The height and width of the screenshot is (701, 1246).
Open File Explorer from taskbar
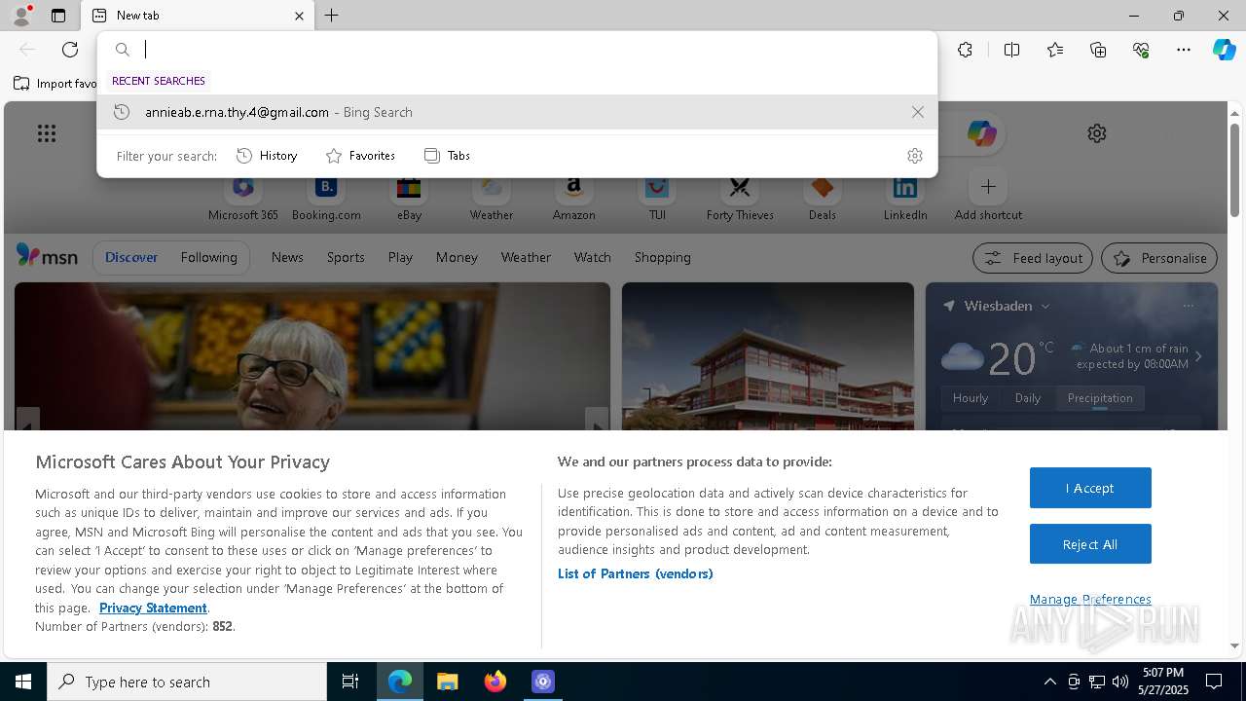pyautogui.click(x=447, y=682)
